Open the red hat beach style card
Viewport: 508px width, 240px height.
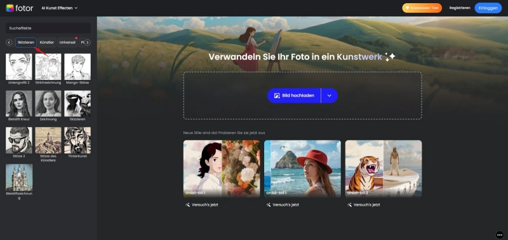(302, 169)
